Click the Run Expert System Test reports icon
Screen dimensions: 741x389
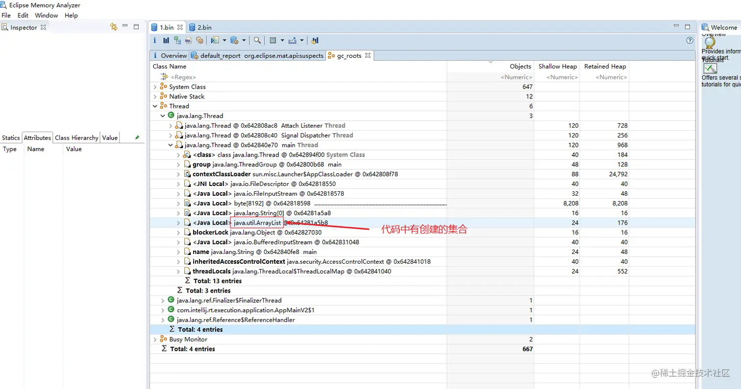click(x=215, y=41)
